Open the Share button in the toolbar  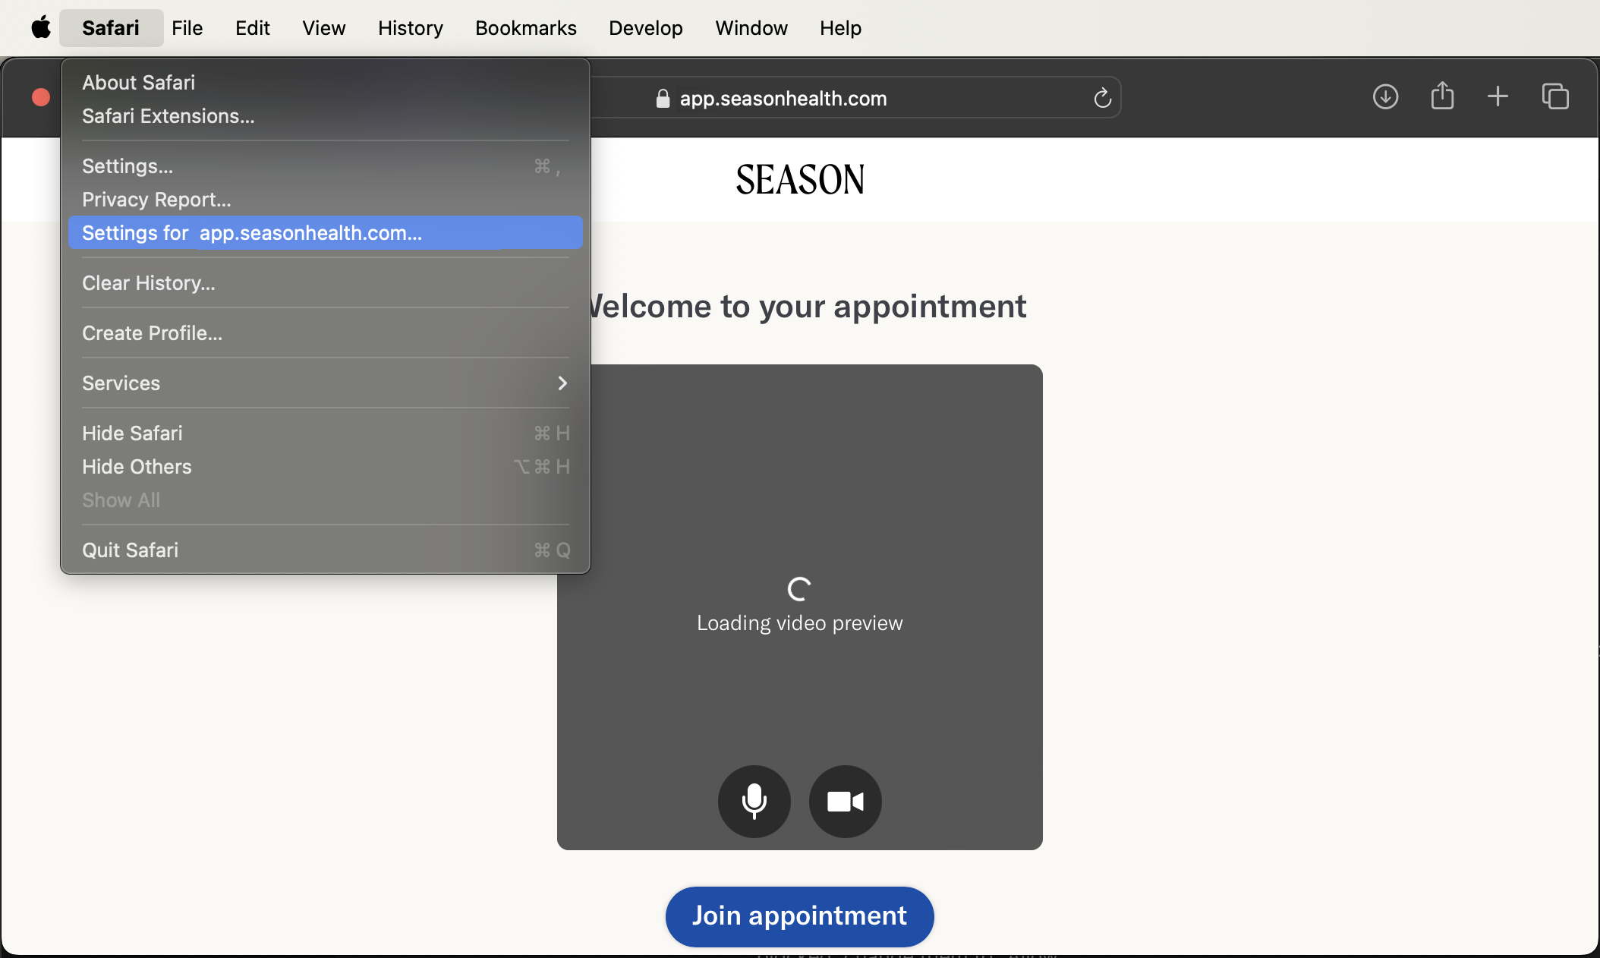coord(1442,96)
